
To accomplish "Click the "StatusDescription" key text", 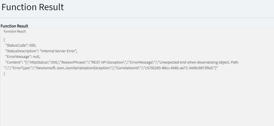I will [21, 51].
